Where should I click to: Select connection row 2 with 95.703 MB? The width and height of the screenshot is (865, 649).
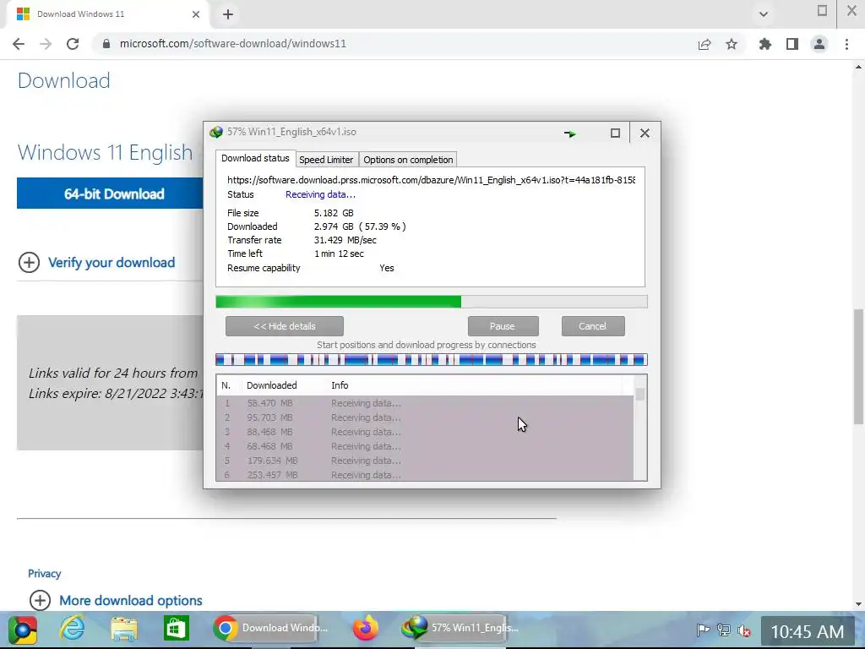tap(424, 417)
